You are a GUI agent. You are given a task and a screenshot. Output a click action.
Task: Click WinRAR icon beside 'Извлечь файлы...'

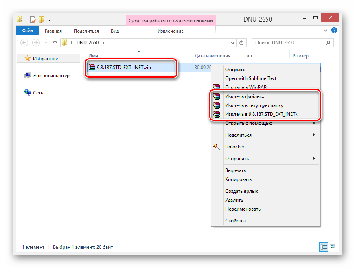(x=216, y=97)
